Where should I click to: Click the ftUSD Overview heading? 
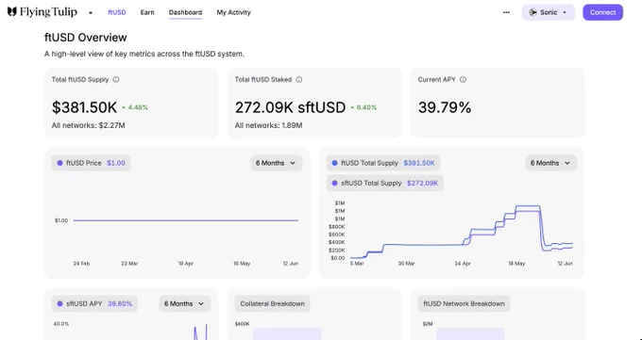pyautogui.click(x=86, y=38)
